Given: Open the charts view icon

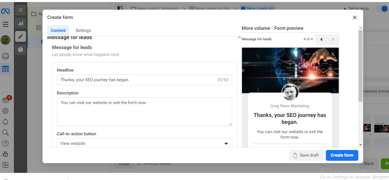Looking at the screenshot, I should pos(20,23).
